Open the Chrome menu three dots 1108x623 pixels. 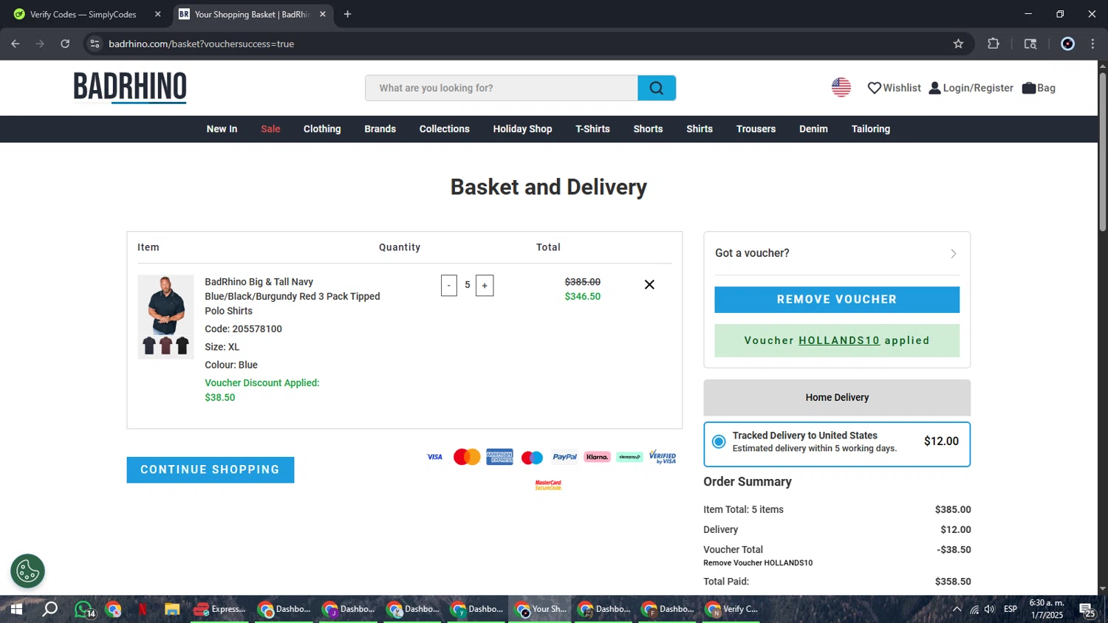[x=1092, y=44]
